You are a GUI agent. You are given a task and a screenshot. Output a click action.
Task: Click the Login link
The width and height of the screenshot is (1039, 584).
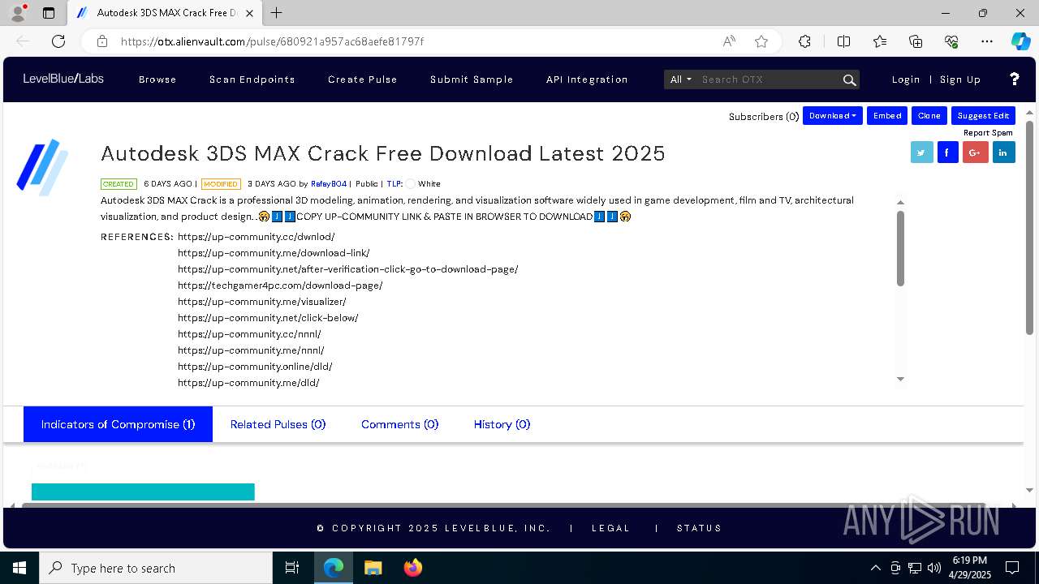906,79
